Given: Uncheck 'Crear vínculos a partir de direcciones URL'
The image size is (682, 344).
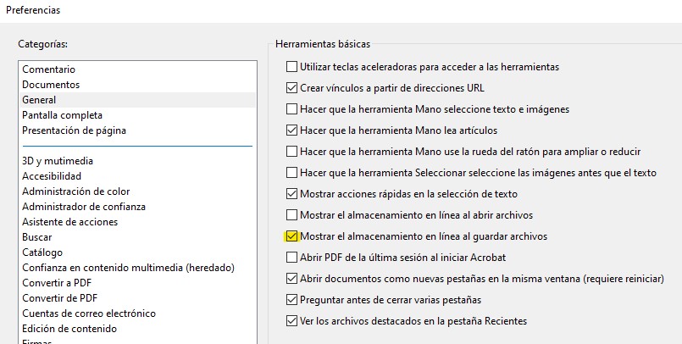Looking at the screenshot, I should click(x=292, y=87).
